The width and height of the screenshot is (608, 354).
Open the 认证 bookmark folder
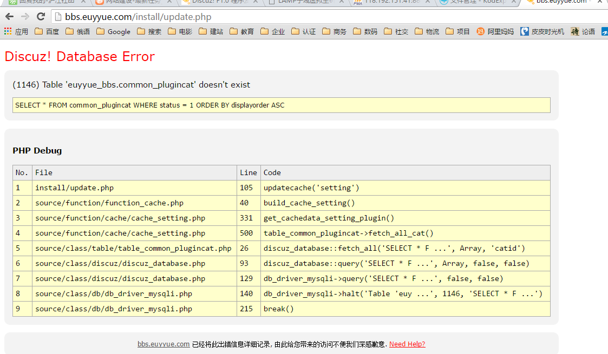(x=303, y=31)
